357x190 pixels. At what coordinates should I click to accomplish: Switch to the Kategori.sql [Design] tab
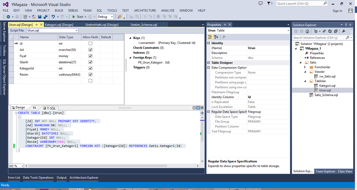pyautogui.click(x=59, y=25)
